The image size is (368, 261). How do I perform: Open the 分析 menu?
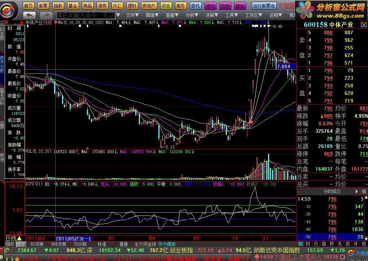pos(192,15)
